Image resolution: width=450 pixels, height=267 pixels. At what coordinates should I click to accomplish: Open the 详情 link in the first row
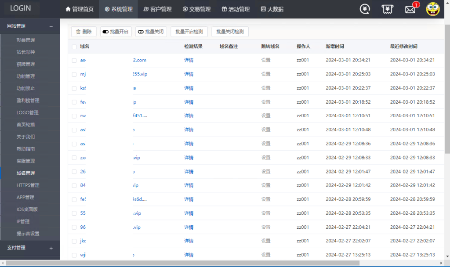(188, 60)
